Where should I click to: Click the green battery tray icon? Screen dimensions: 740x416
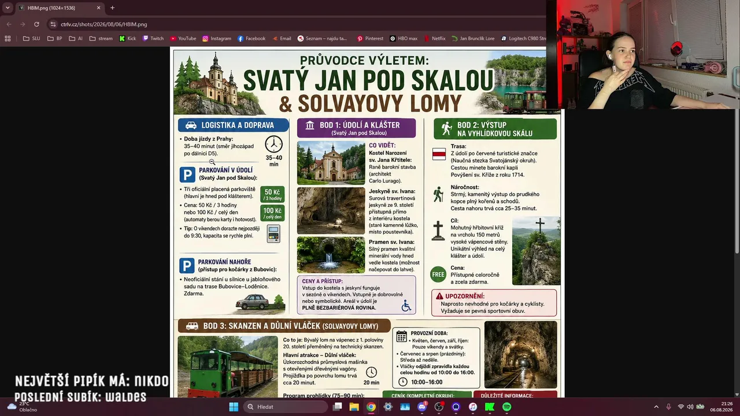click(x=700, y=407)
